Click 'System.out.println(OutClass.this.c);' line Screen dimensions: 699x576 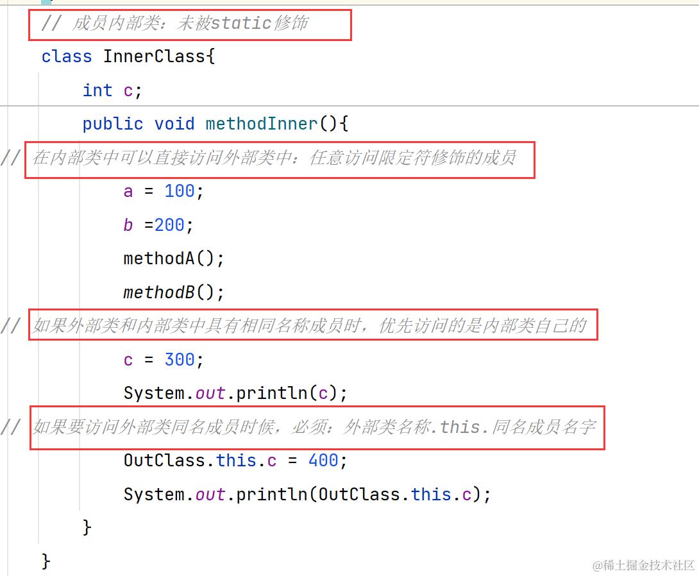point(307,495)
